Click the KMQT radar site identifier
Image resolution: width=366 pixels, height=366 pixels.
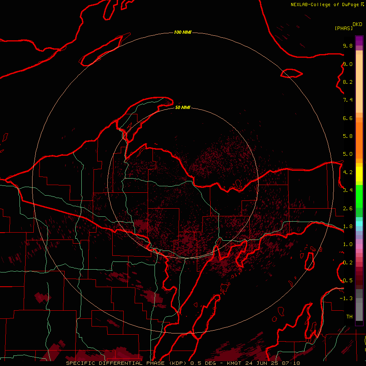point(234,363)
